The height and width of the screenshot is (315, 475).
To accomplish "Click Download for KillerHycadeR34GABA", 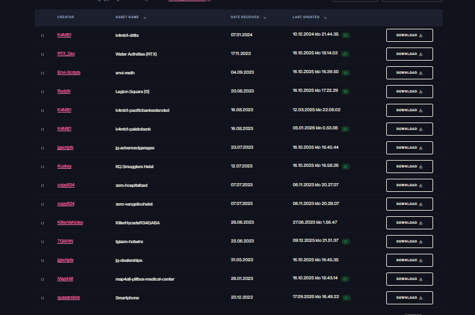I will point(409,223).
